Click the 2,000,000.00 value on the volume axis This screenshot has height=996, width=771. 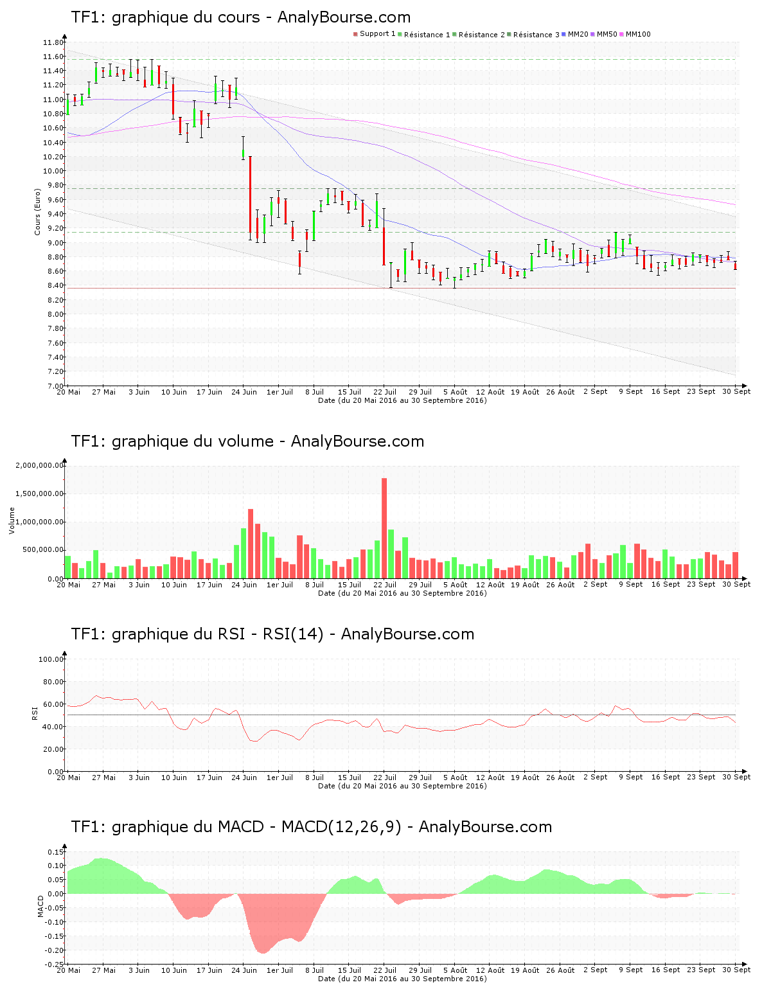click(39, 465)
